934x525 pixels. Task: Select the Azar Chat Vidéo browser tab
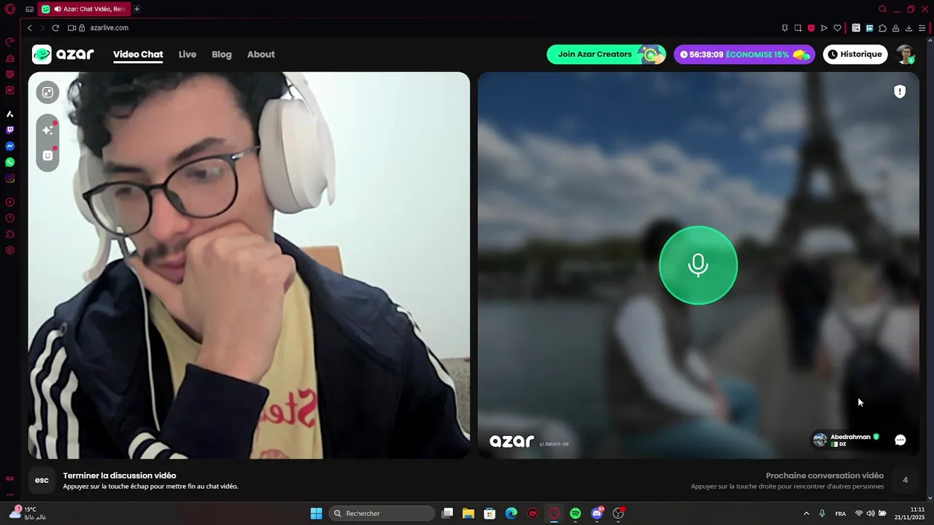coord(85,9)
